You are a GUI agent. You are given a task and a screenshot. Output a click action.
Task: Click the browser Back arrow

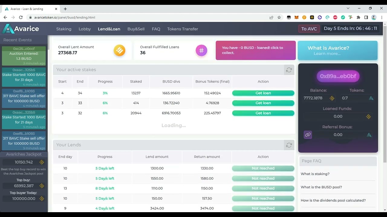click(5, 17)
